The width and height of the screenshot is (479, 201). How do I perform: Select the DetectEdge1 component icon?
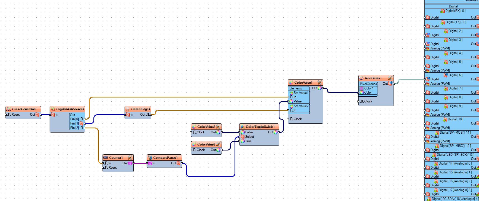point(128,109)
